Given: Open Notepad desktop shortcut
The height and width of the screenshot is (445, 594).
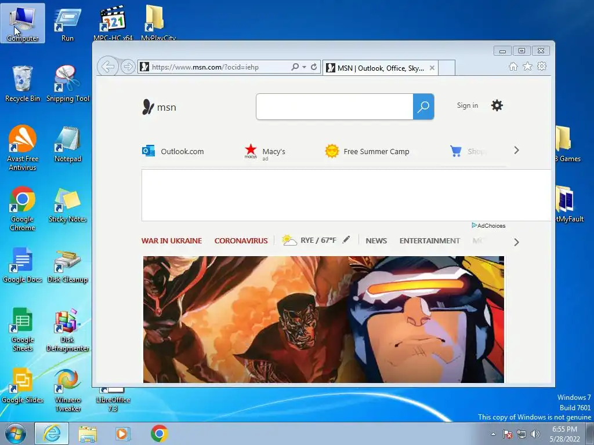Looking at the screenshot, I should coord(67,144).
